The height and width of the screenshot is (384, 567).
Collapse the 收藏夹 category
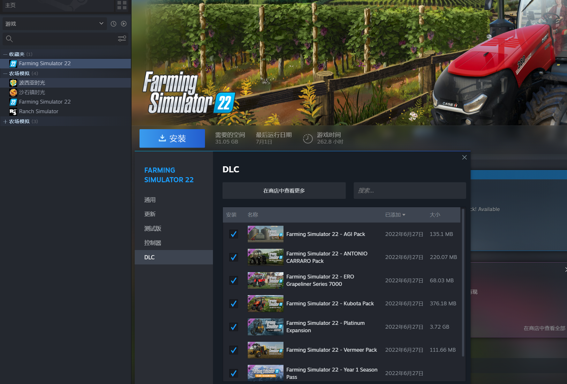coord(5,54)
